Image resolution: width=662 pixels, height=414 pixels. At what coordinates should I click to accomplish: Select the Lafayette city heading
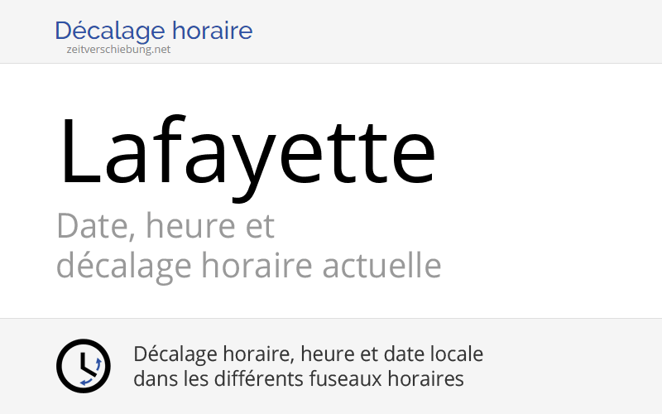[247, 152]
